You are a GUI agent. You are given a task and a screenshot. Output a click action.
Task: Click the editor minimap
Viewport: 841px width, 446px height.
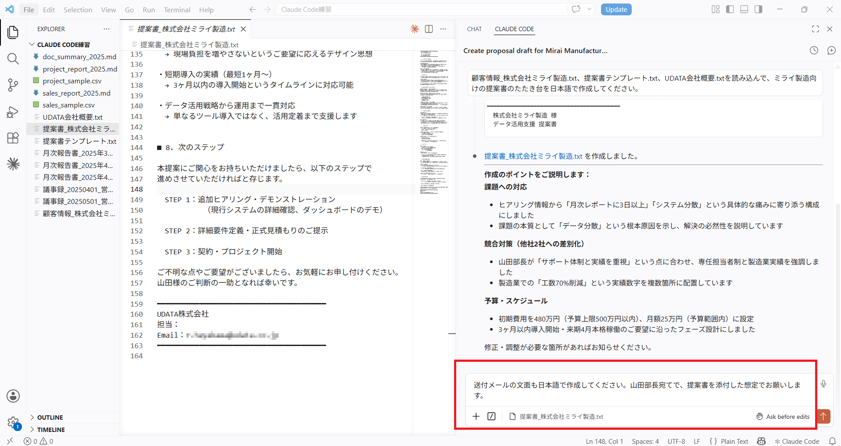tap(434, 123)
